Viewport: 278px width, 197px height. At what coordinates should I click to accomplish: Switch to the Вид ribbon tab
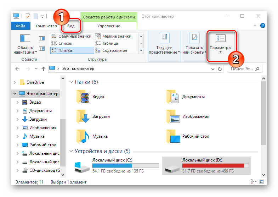pos(71,26)
